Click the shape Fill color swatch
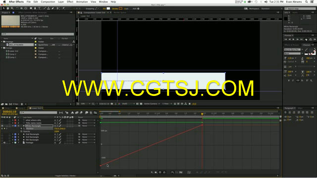 pos(108,8)
